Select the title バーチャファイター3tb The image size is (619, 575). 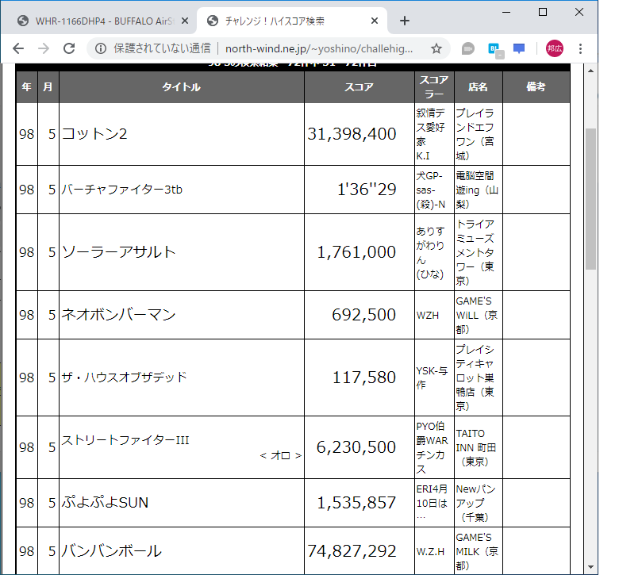coord(122,190)
